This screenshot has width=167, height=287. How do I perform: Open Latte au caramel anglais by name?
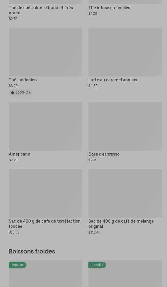click(113, 80)
